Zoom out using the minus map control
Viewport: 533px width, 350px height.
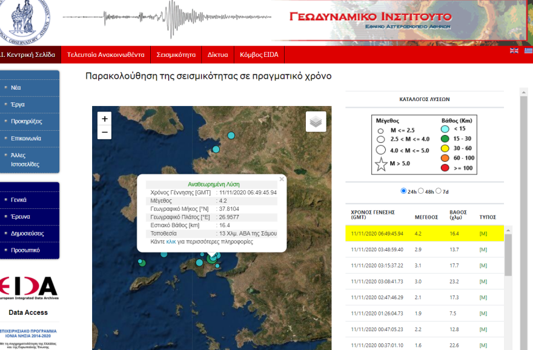click(x=105, y=132)
